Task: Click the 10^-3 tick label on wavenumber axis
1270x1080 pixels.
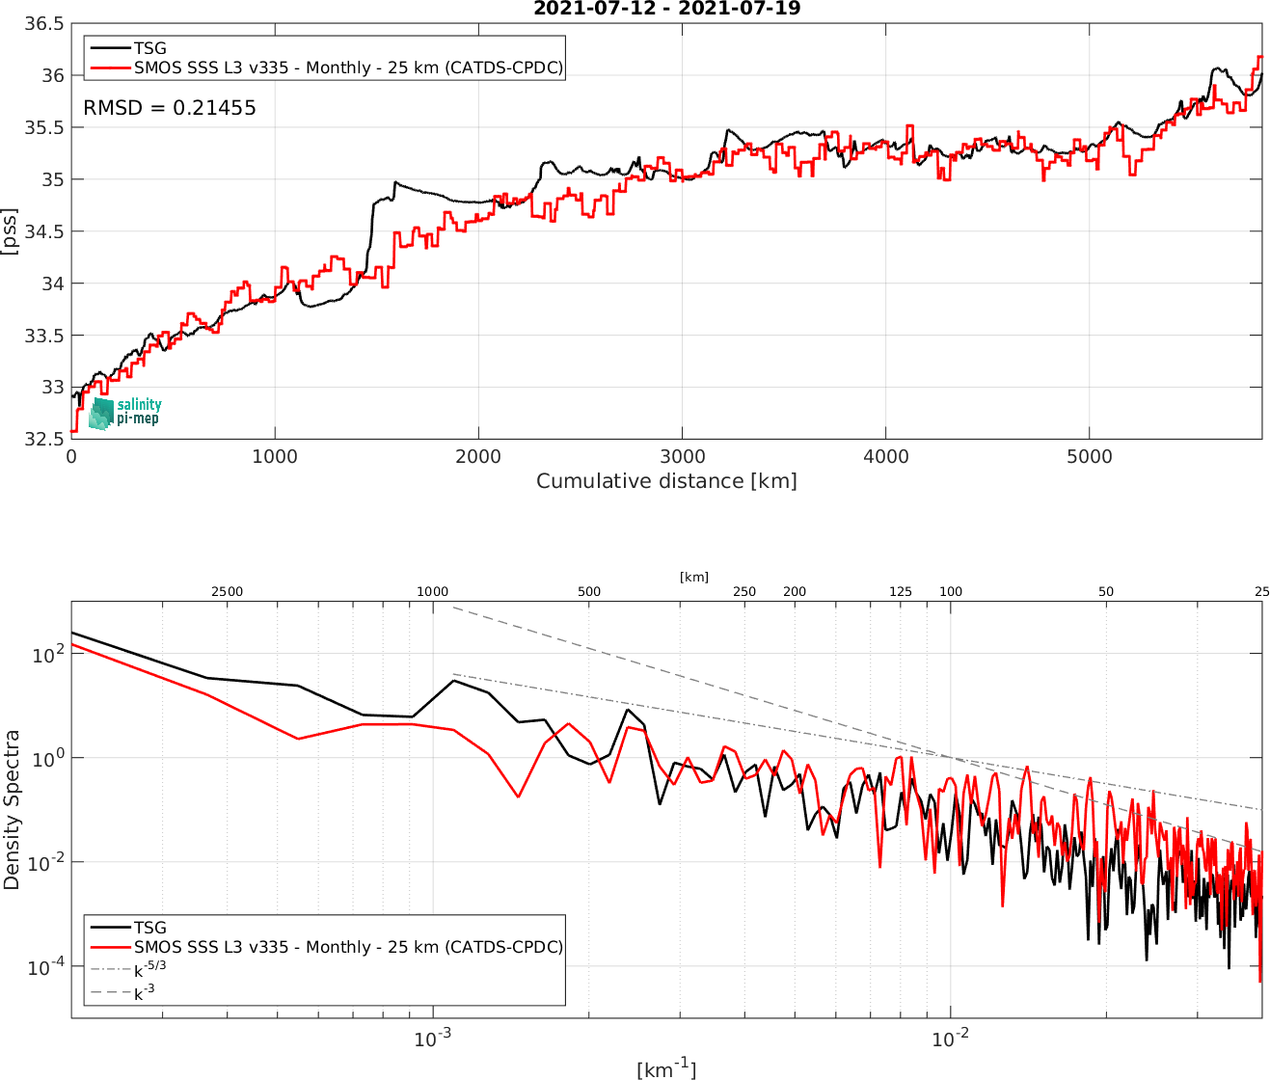Action: click(x=432, y=1039)
